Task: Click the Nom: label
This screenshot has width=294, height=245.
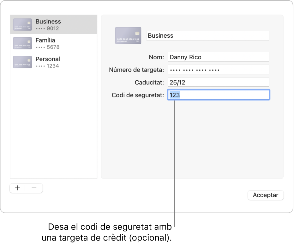Action: coord(156,57)
